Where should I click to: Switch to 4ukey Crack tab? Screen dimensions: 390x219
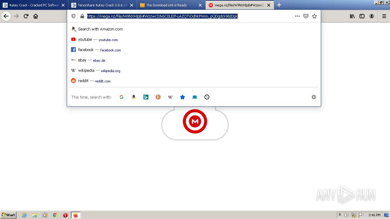pos(34,5)
